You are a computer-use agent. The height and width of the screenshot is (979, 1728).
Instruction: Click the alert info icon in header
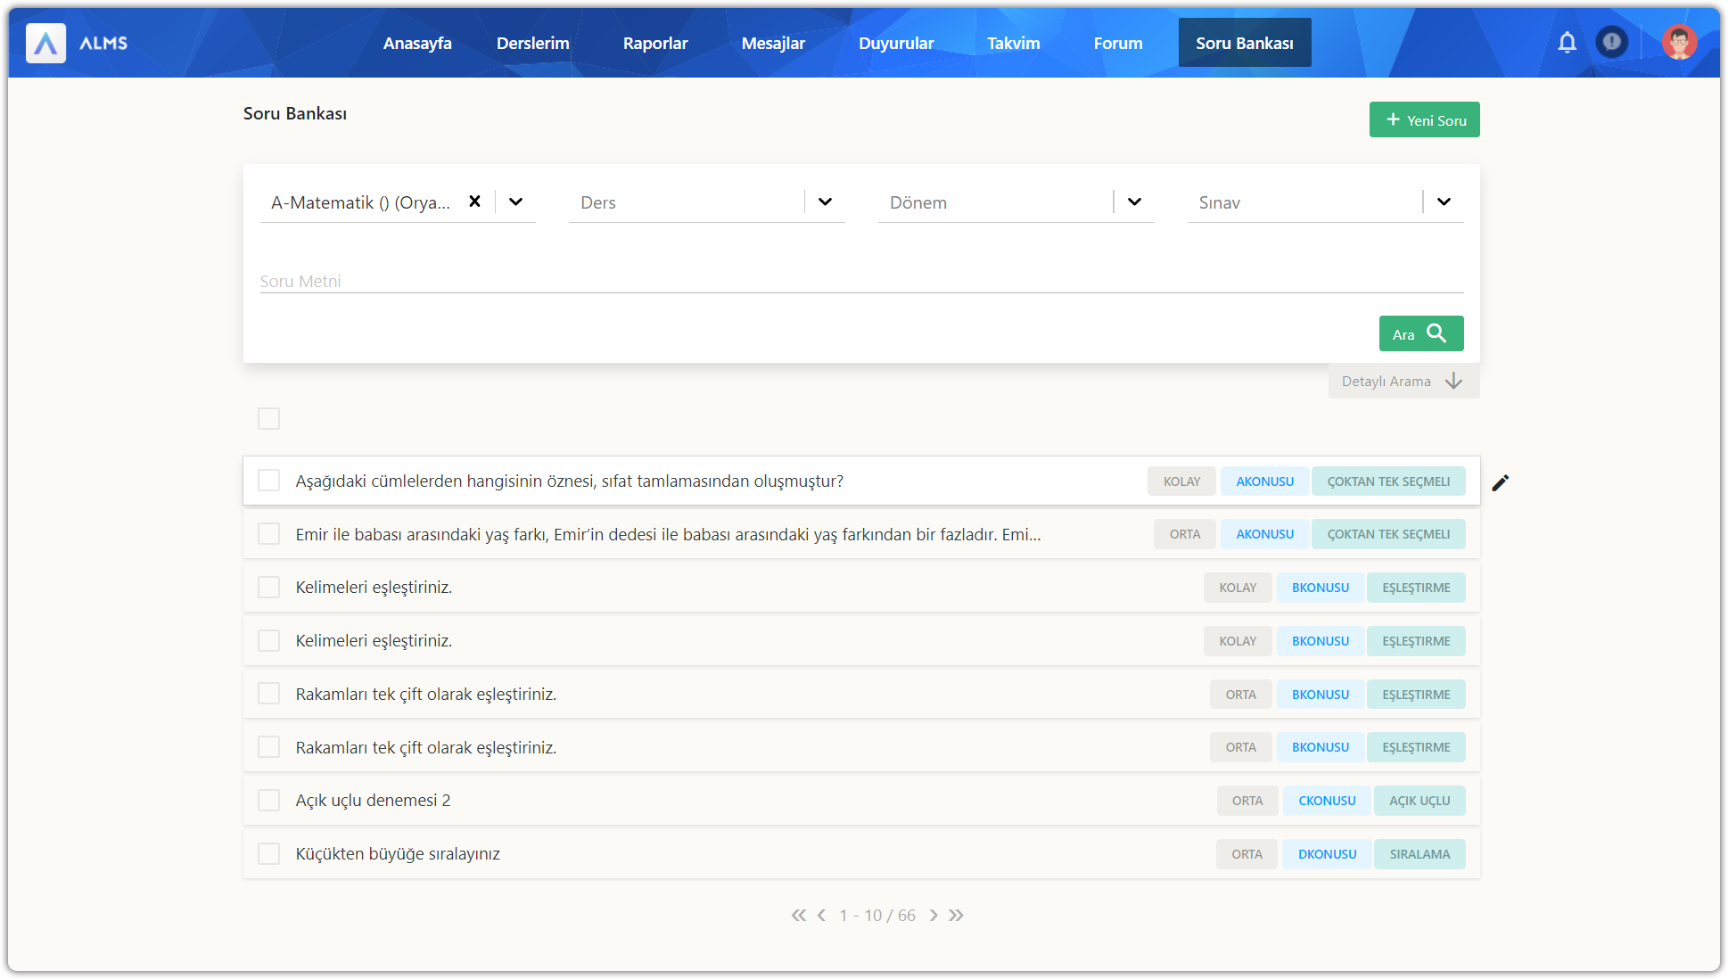(x=1611, y=42)
